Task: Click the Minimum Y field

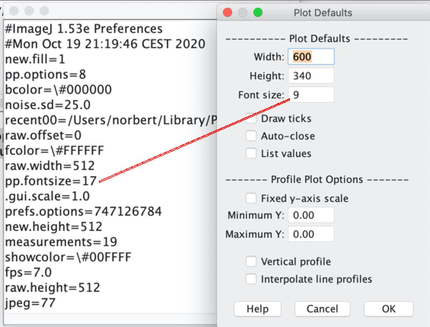Action: point(311,215)
